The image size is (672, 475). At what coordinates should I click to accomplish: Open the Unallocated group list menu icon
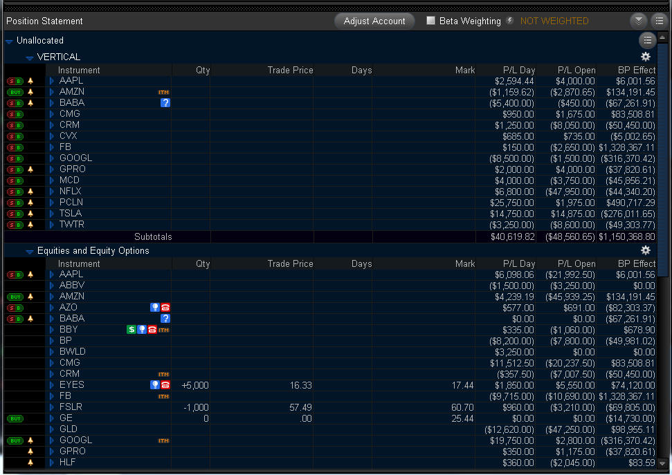[648, 40]
